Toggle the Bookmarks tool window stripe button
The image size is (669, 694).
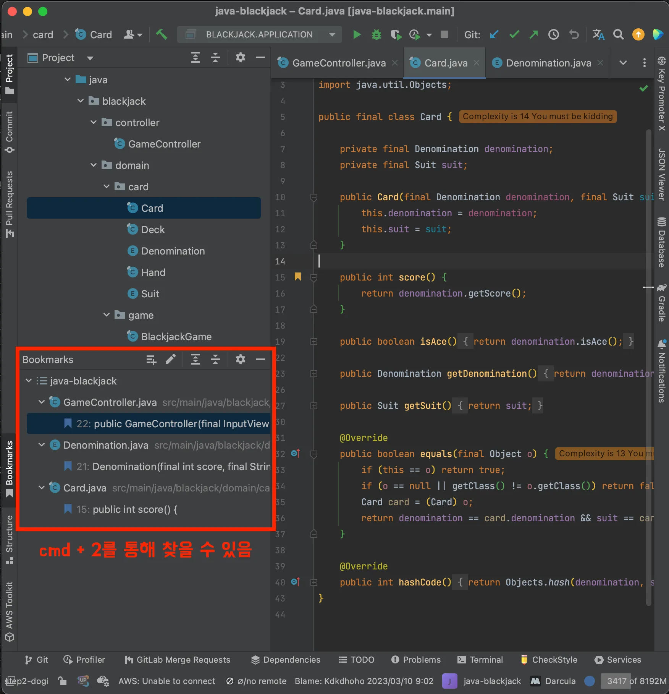click(10, 468)
